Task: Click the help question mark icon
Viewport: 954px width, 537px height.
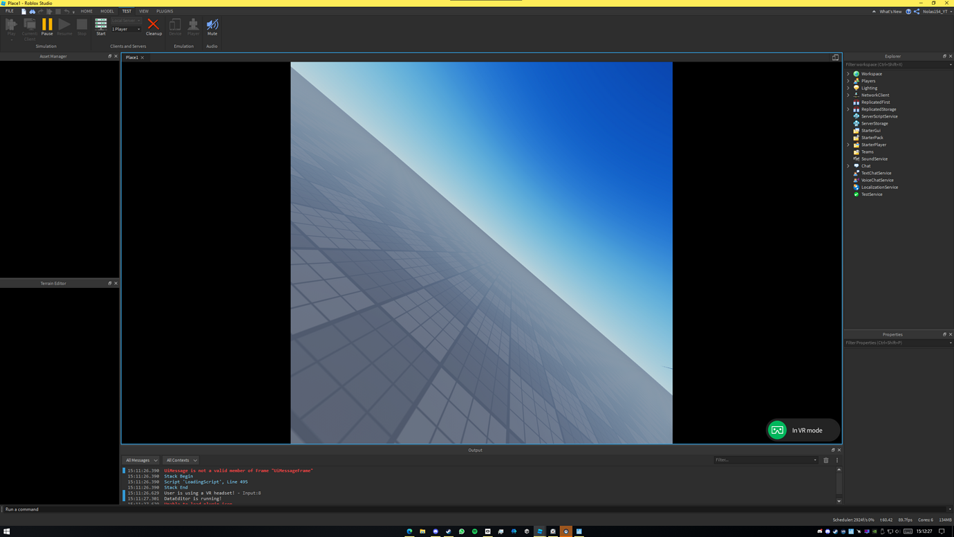Action: (x=908, y=12)
